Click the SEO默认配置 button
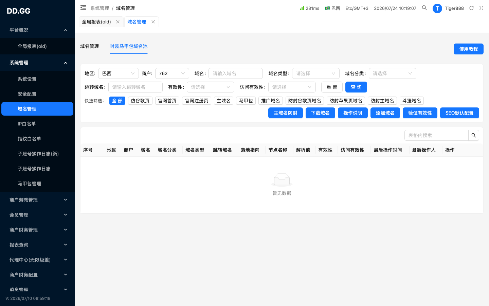Image resolution: width=489 pixels, height=306 pixels. (x=459, y=113)
